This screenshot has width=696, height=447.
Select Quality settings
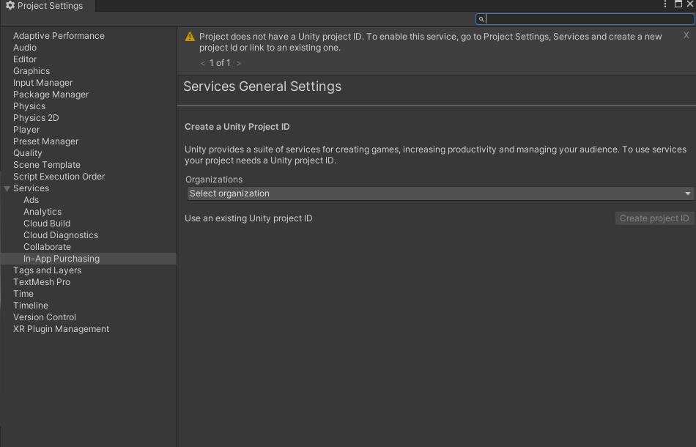(x=28, y=153)
